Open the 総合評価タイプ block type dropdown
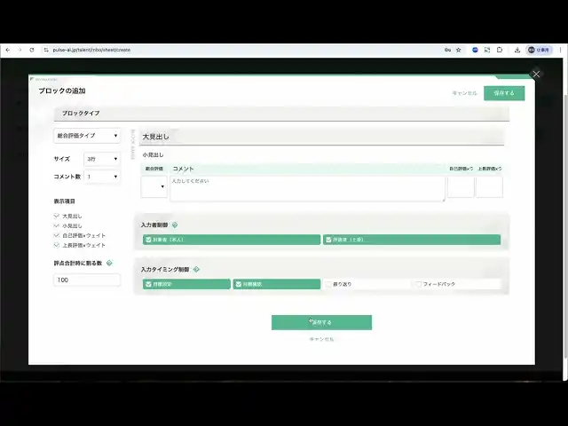This screenshot has height=426, width=568. [x=87, y=136]
